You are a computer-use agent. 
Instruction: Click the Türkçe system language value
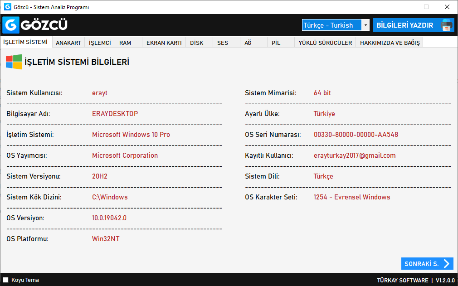point(323,176)
